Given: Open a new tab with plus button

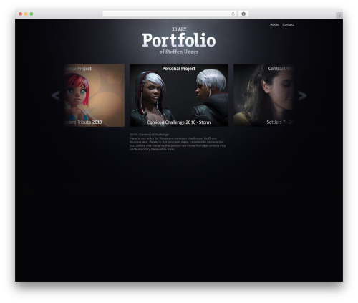Looking at the screenshot, I should [339, 16].
